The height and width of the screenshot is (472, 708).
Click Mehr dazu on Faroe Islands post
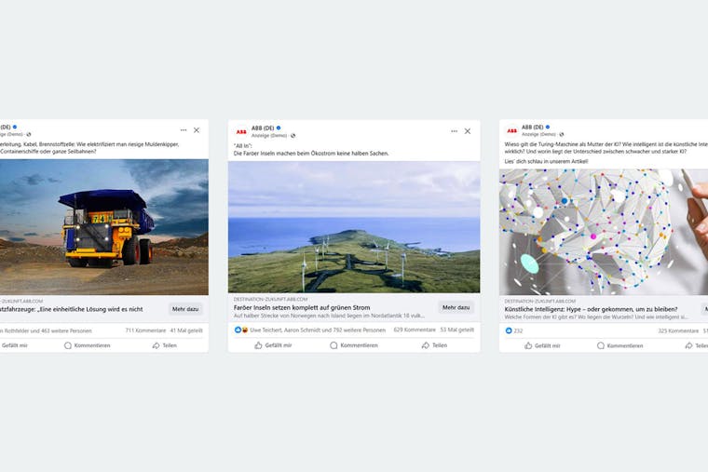(x=456, y=307)
